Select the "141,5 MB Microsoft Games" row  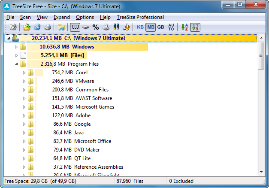[x=83, y=107]
